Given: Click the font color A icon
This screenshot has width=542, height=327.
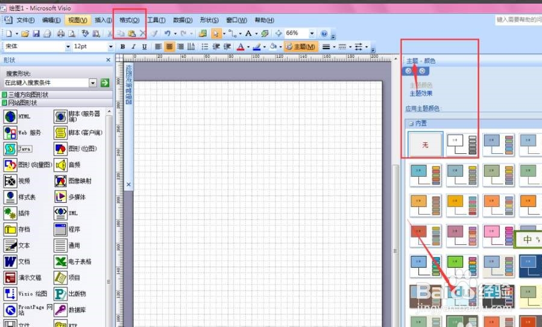Looking at the screenshot, I should (241, 46).
